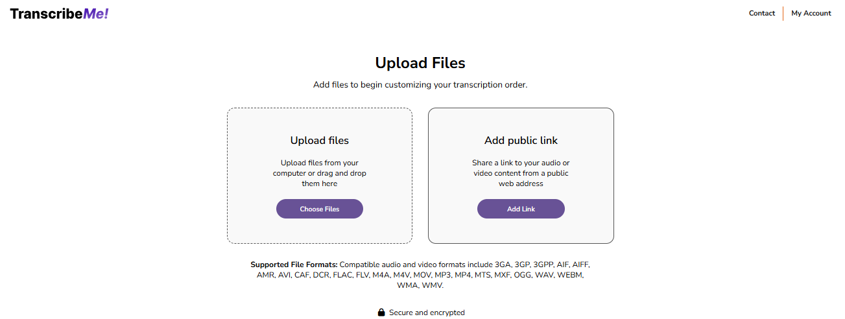Click the lock icon beside Secure and encrypted
Viewport: 845px width, 319px height.
tap(381, 313)
